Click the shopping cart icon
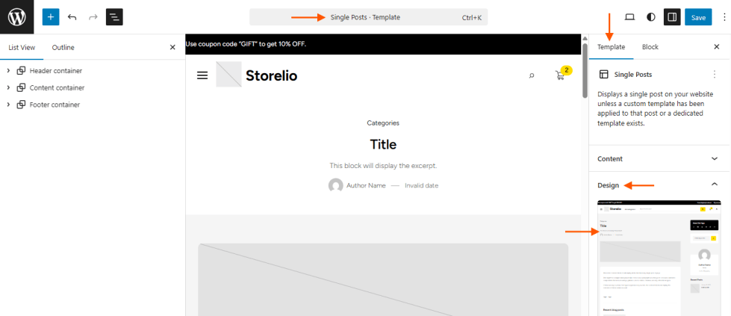Screen dimensions: 731x316 [560, 75]
